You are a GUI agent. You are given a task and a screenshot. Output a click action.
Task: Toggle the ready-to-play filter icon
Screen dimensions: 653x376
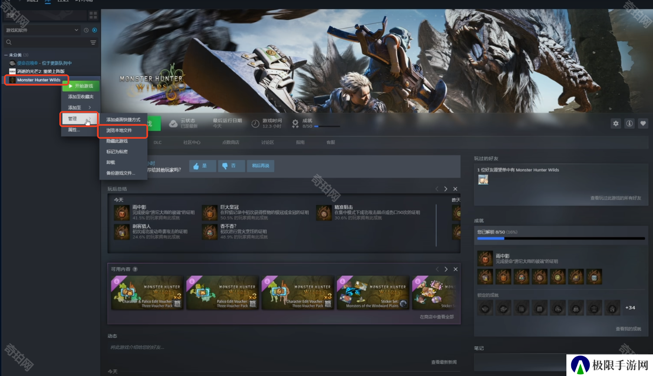tap(94, 30)
